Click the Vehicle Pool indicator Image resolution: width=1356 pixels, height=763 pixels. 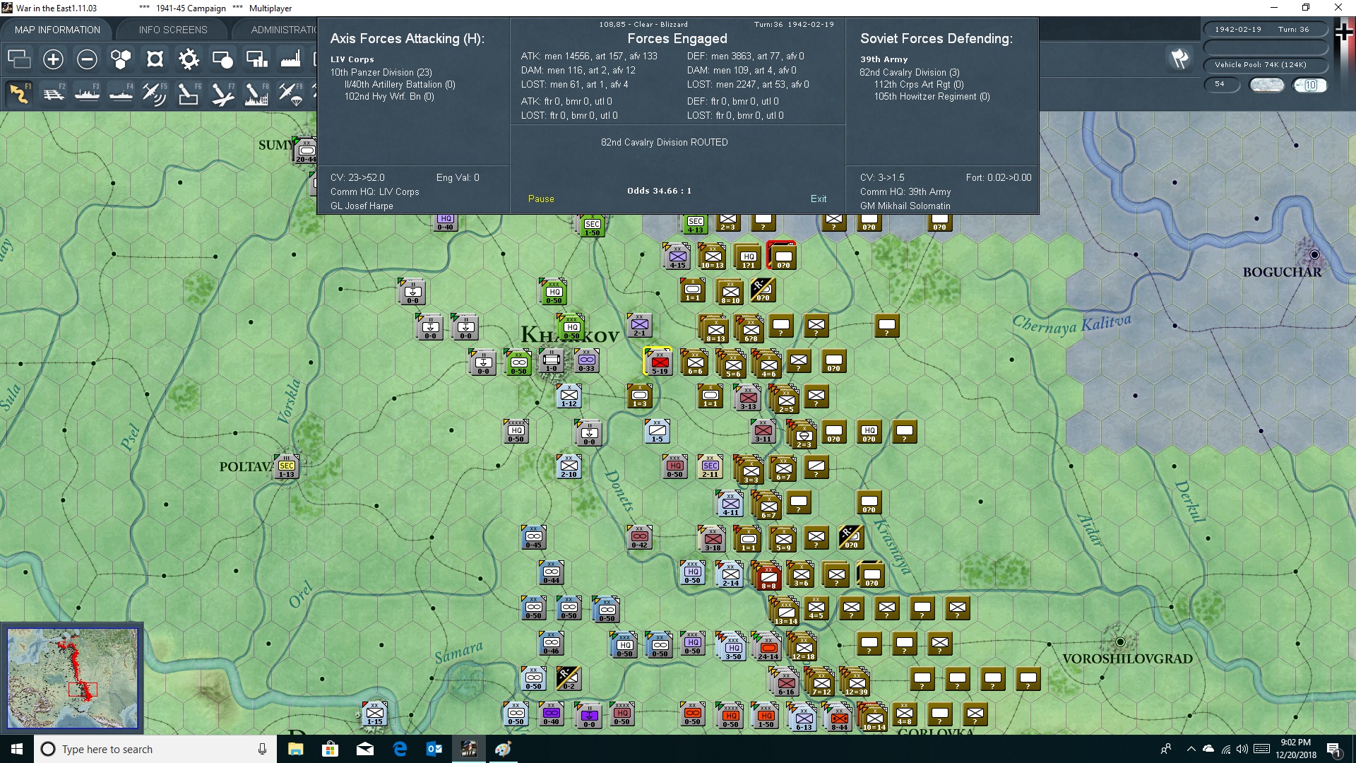(1264, 65)
